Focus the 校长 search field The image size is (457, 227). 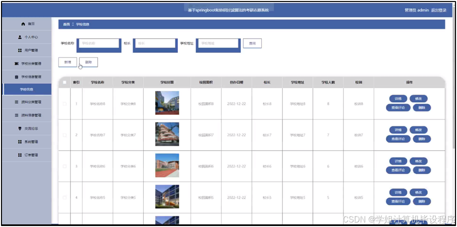(155, 43)
